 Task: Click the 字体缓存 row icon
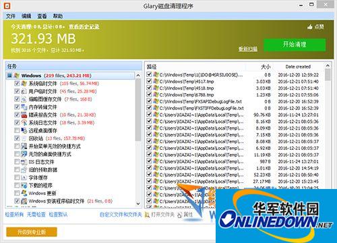click(24, 178)
